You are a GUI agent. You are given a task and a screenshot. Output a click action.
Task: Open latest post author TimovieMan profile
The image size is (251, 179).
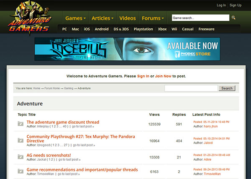pos(212,174)
